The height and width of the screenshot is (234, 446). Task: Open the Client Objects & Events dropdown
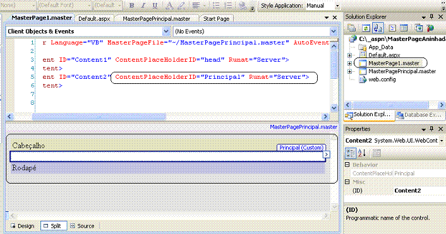point(166,32)
